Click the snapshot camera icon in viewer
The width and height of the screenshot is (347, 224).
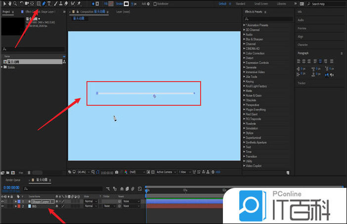[x=116, y=172]
